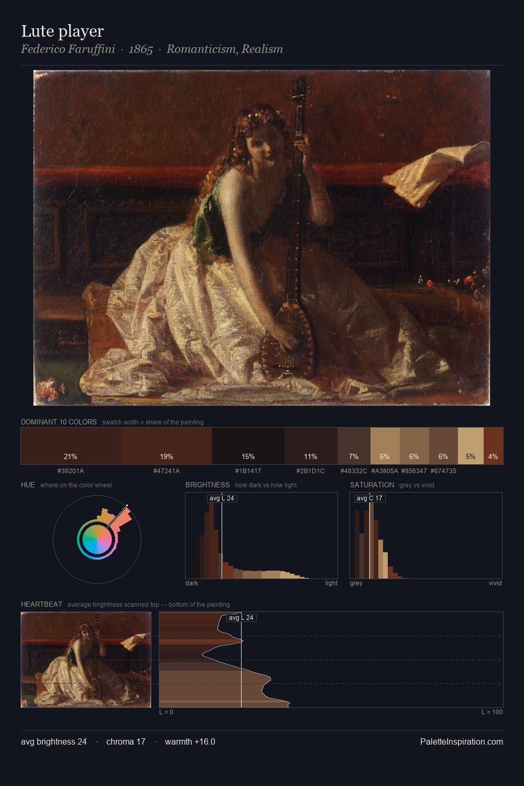Click the small heartbeat painting thumbnail
524x786 pixels.
(86, 660)
